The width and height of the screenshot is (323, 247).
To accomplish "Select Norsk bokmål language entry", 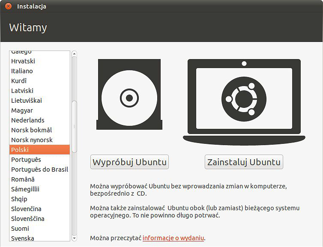I will pyautogui.click(x=39, y=130).
